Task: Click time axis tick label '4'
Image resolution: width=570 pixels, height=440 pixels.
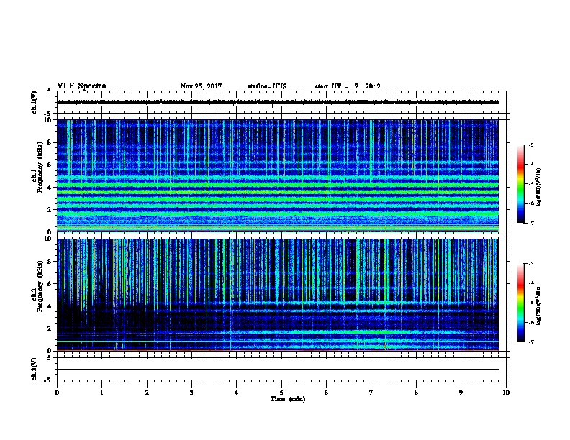Action: tap(237, 392)
